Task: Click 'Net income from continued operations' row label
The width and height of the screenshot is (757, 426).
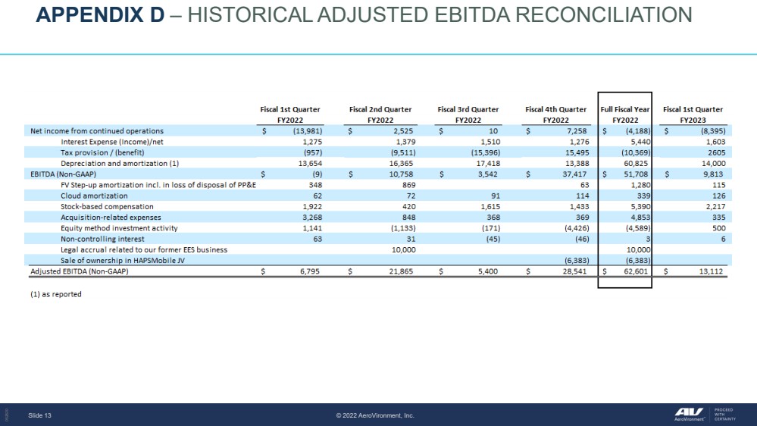Action: pos(97,131)
